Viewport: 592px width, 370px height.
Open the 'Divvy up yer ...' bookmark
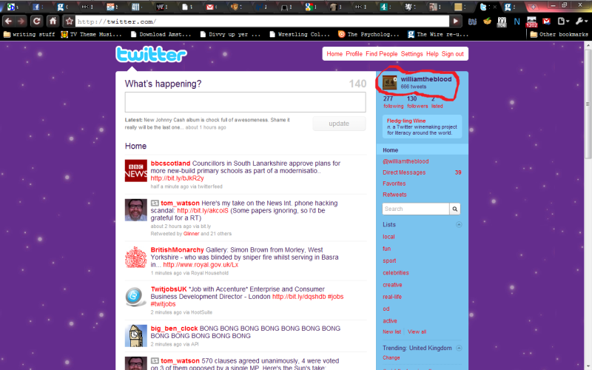(230, 34)
